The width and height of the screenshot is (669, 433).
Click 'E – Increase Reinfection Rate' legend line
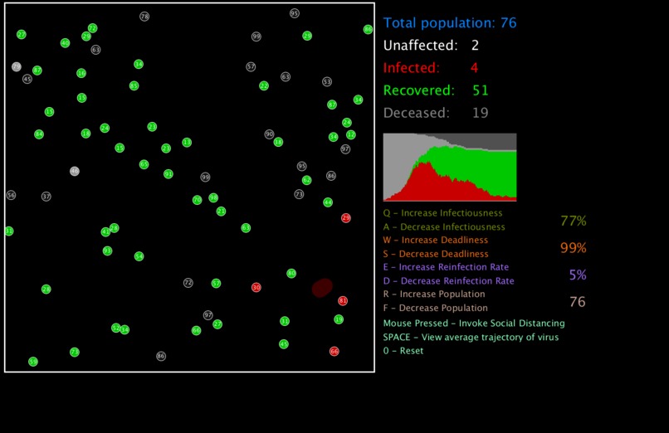point(446,267)
